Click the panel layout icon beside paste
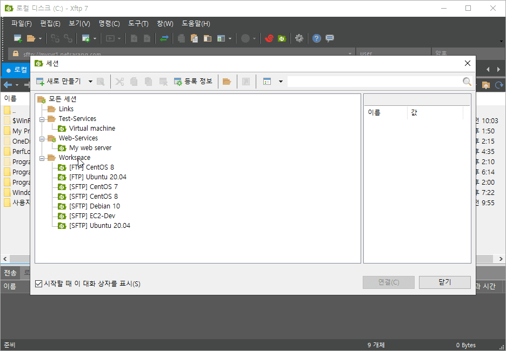Viewport: 506px width, 351px height. [x=207, y=38]
